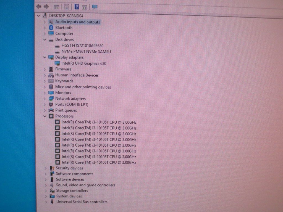
Task: Select the Software components label
Action: (x=75, y=174)
